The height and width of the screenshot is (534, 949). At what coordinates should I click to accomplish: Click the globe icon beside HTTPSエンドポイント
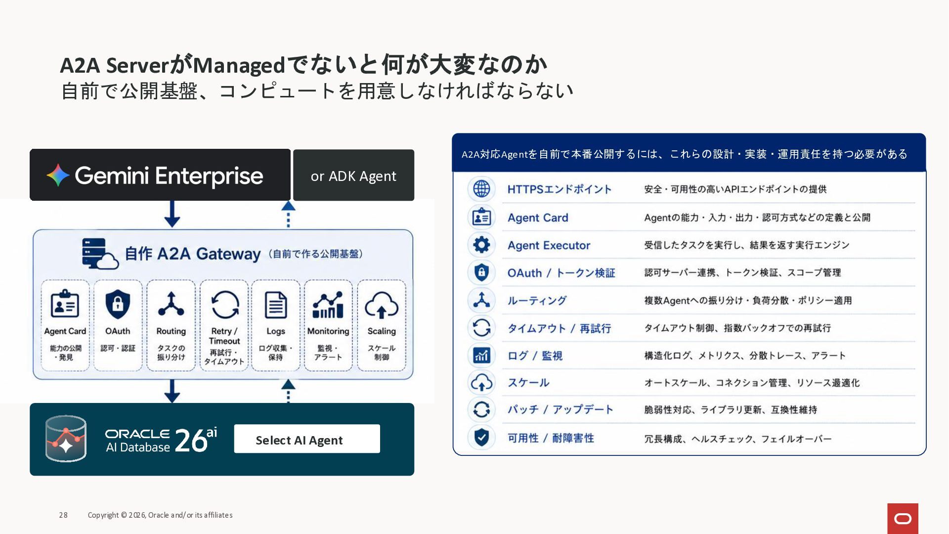tap(481, 189)
